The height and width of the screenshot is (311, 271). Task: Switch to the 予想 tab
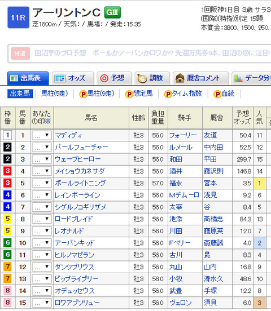(114, 78)
